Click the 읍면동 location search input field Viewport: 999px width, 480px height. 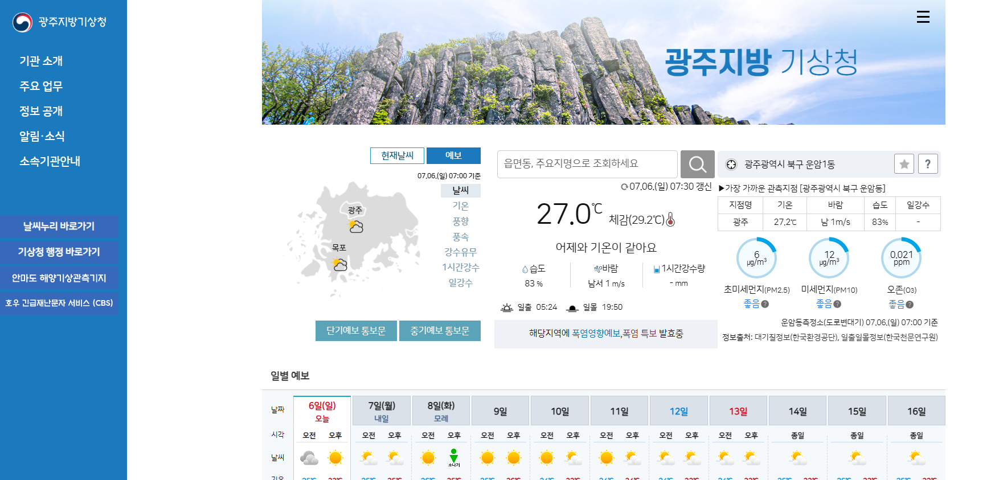pyautogui.click(x=587, y=164)
